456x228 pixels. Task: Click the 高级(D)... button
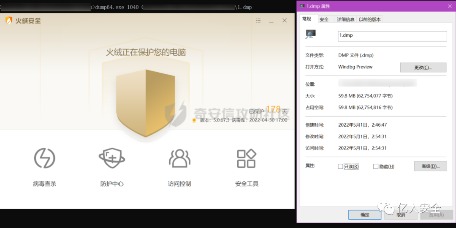tap(430, 166)
